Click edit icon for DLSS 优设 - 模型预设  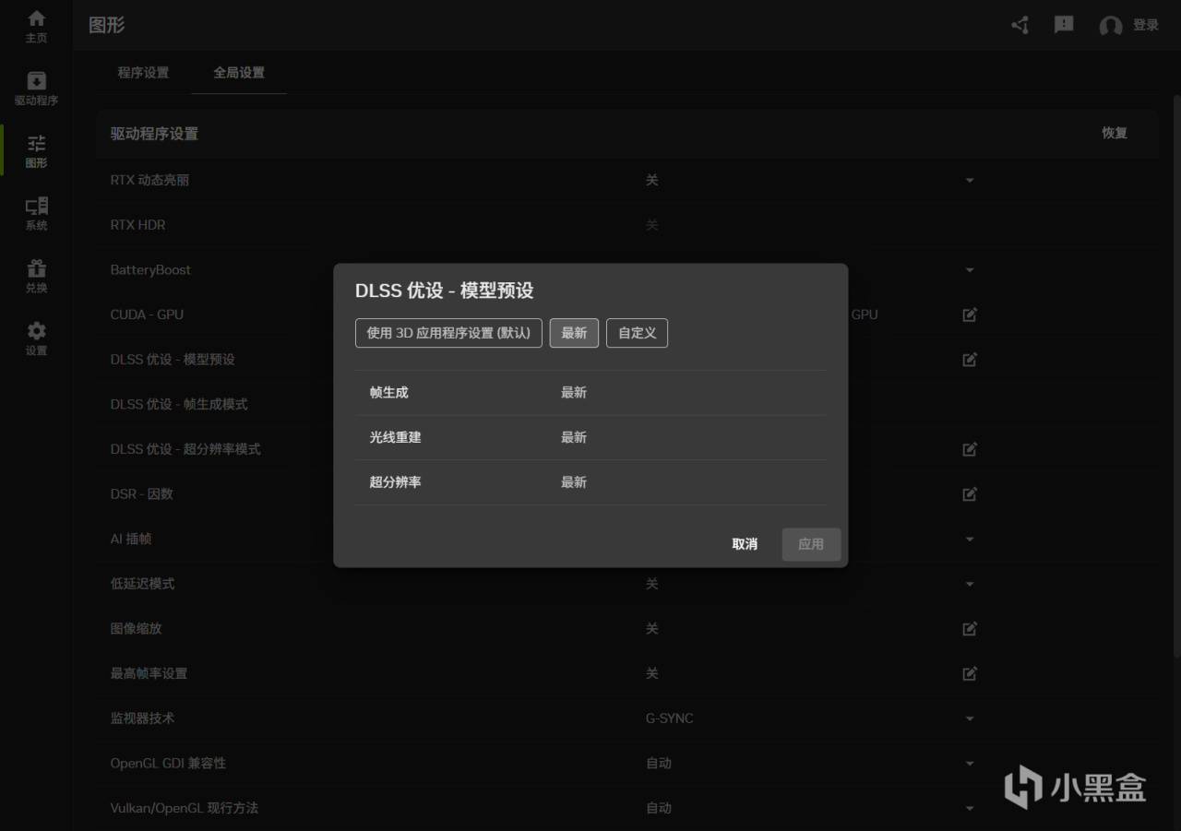click(x=970, y=360)
